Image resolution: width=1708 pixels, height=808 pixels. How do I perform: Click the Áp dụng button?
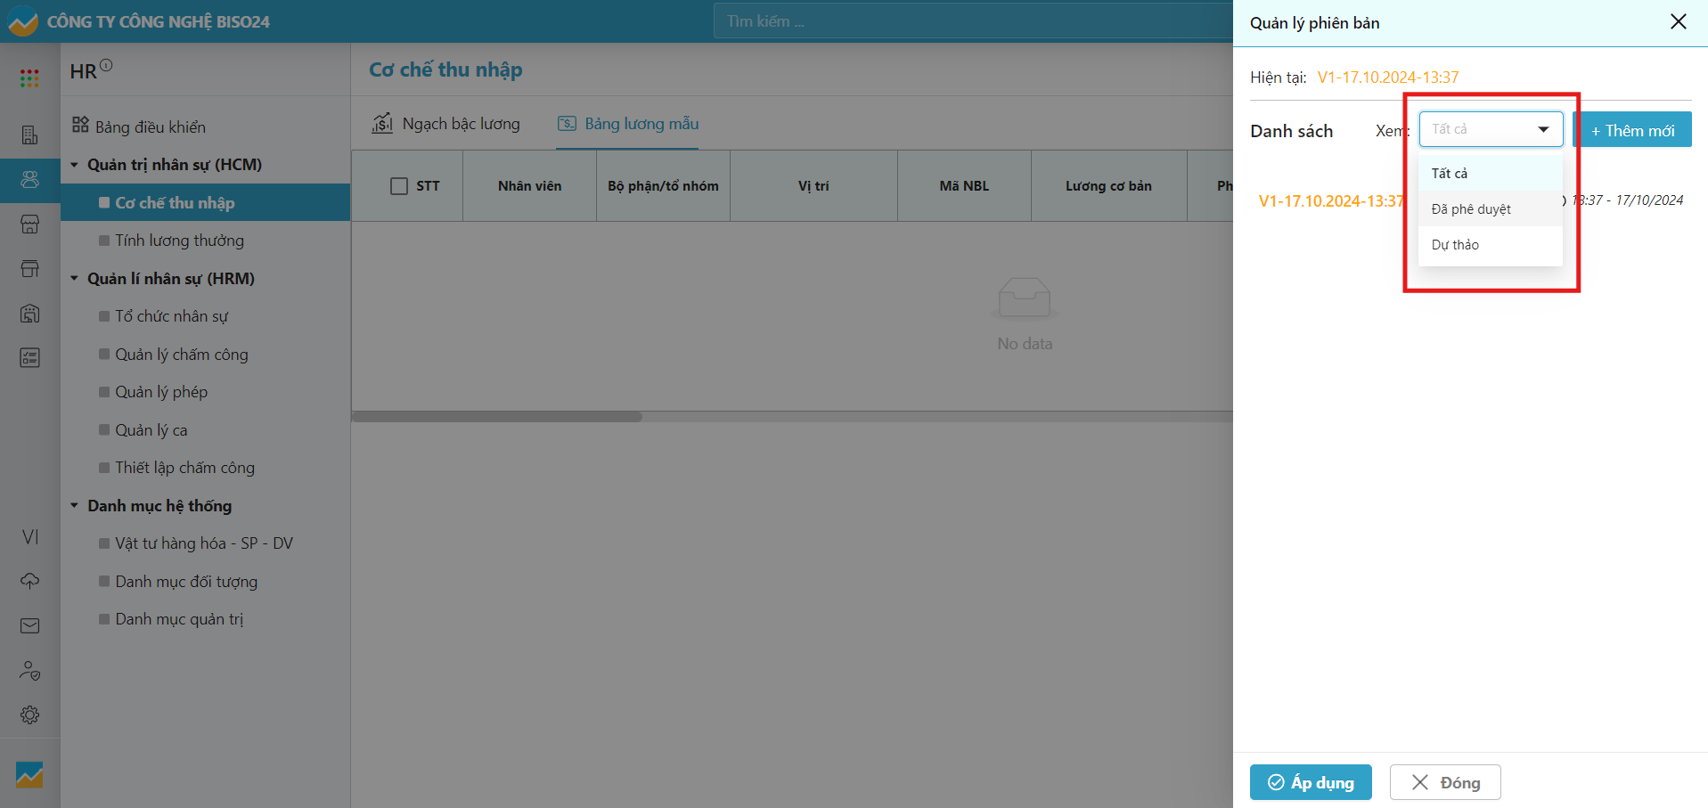pos(1310,782)
